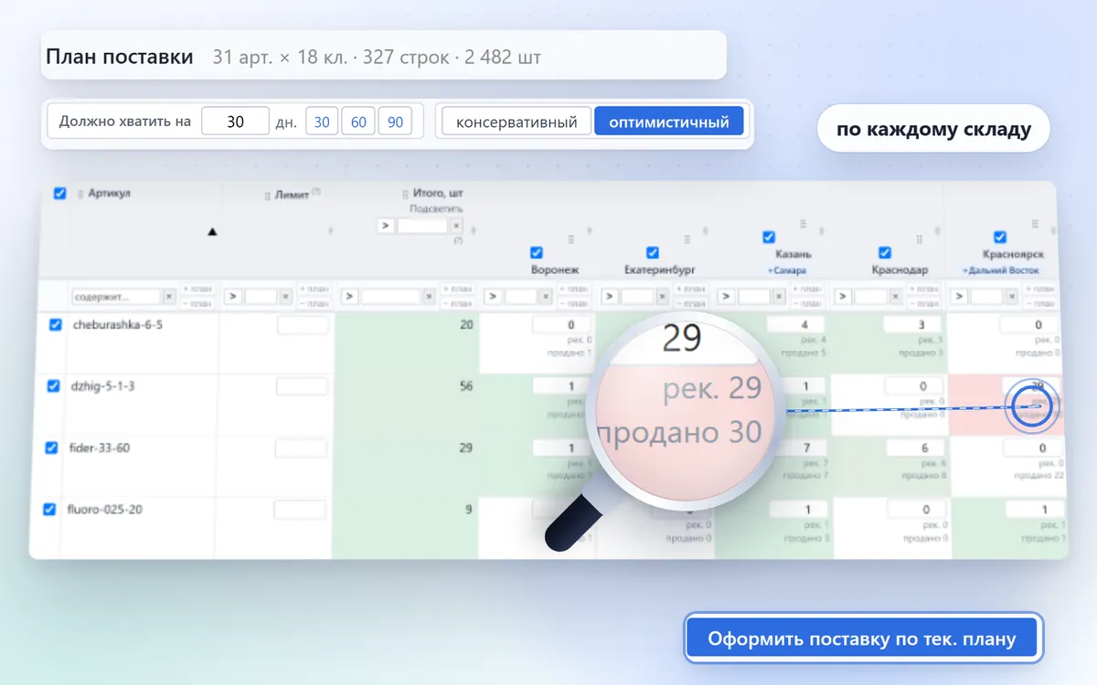Viewport: 1097px width, 685px height.
Task: Uncheck the Краснодар warehouse checkbox
Action: 885,252
